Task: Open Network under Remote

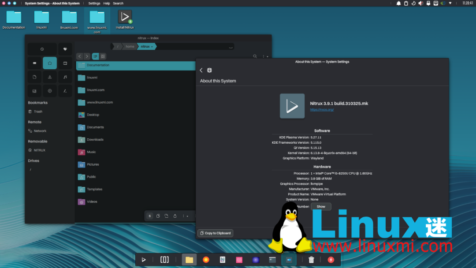Action: (37, 131)
